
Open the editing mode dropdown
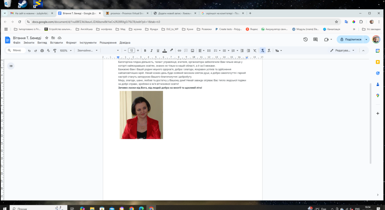point(342,51)
